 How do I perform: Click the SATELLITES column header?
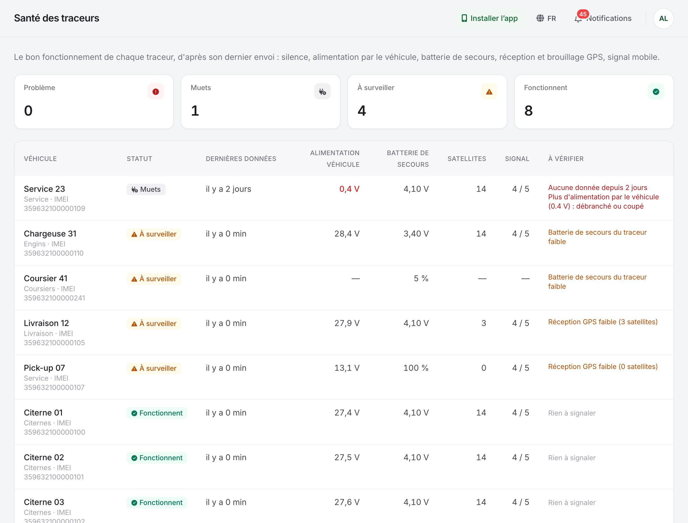(467, 159)
